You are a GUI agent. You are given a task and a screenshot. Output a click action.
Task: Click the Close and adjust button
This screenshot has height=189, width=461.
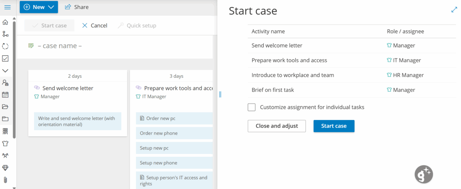[277, 126]
